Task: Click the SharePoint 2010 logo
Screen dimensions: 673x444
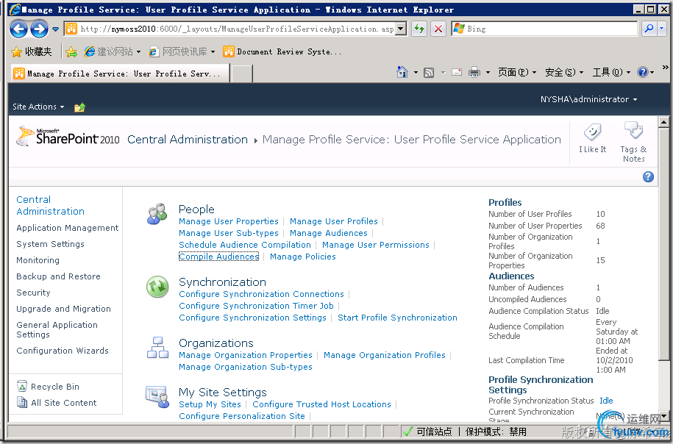Action: pyautogui.click(x=68, y=137)
